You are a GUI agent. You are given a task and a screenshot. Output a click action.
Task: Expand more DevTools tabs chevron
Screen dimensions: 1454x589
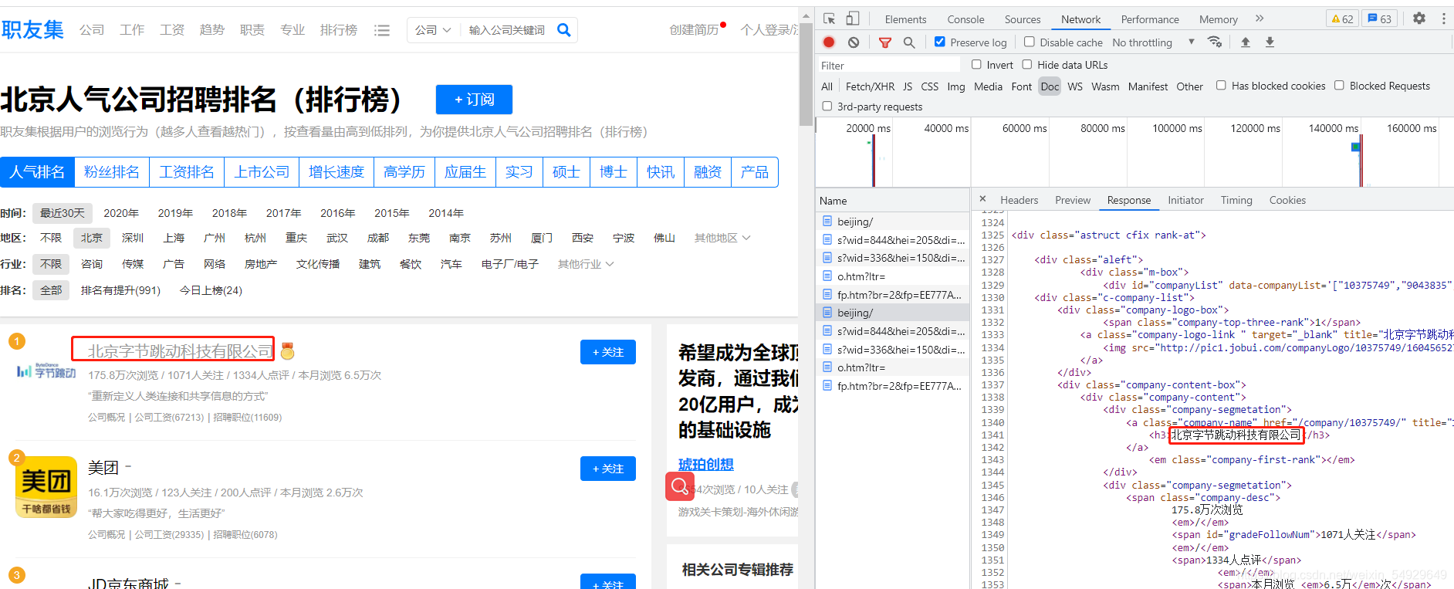click(1260, 19)
